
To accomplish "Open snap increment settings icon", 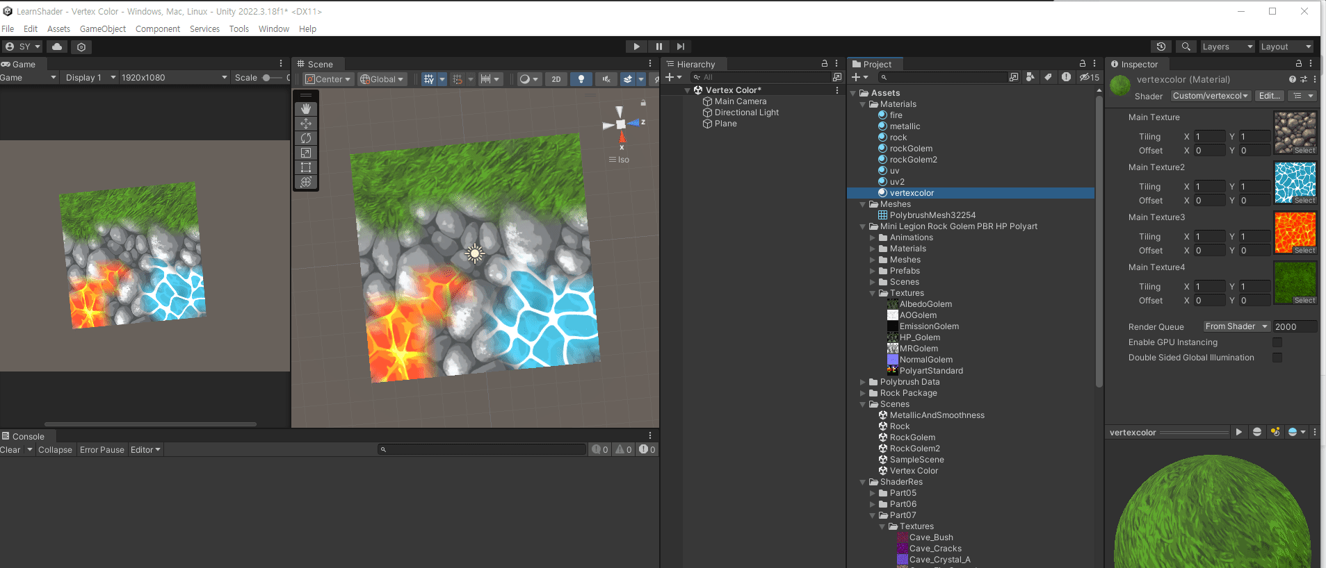I will pyautogui.click(x=490, y=79).
